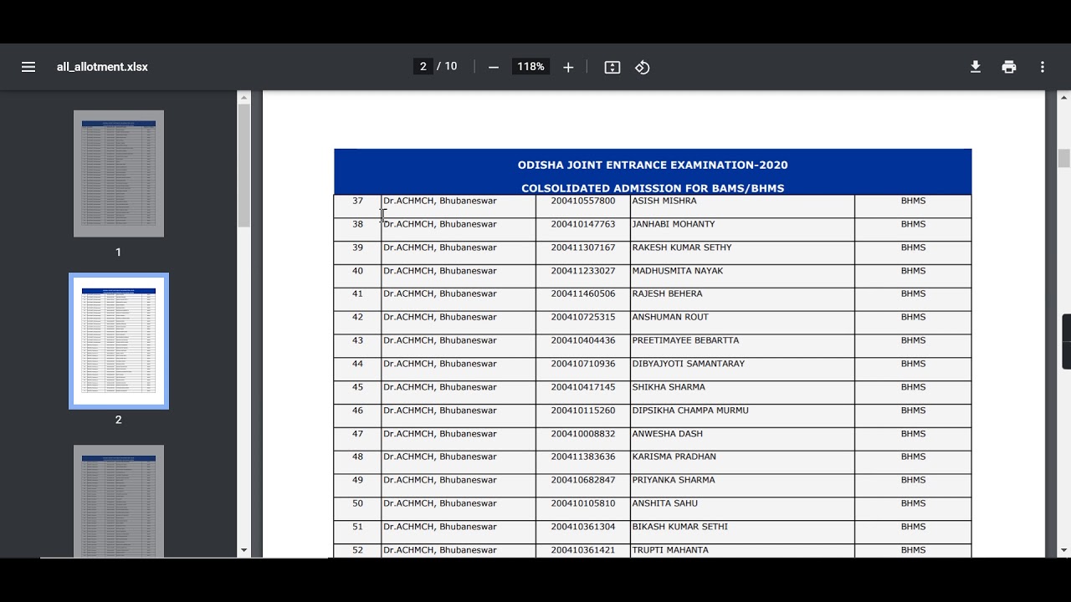Viewport: 1071px width, 602px height.
Task: Open page 3 thumbnail
Action: 119,501
